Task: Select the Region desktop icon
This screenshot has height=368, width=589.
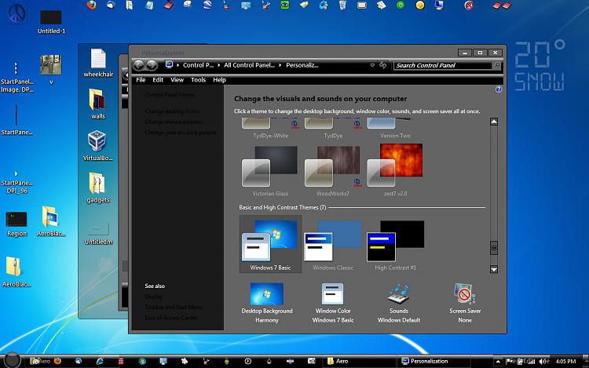Action: coord(16,224)
